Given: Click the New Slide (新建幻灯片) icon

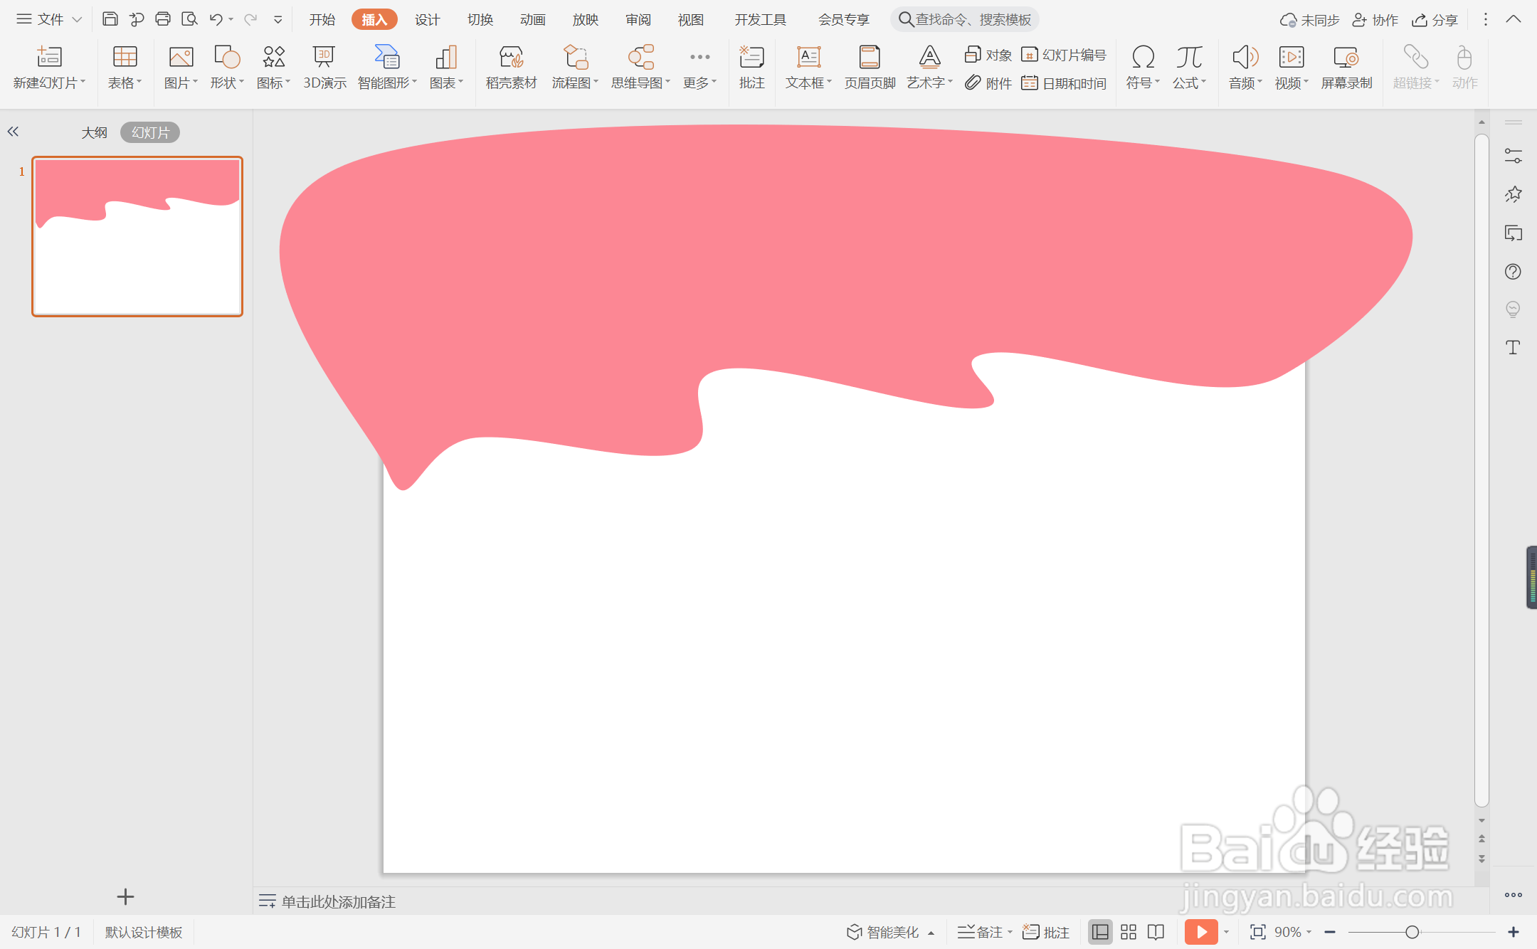Looking at the screenshot, I should point(49,57).
